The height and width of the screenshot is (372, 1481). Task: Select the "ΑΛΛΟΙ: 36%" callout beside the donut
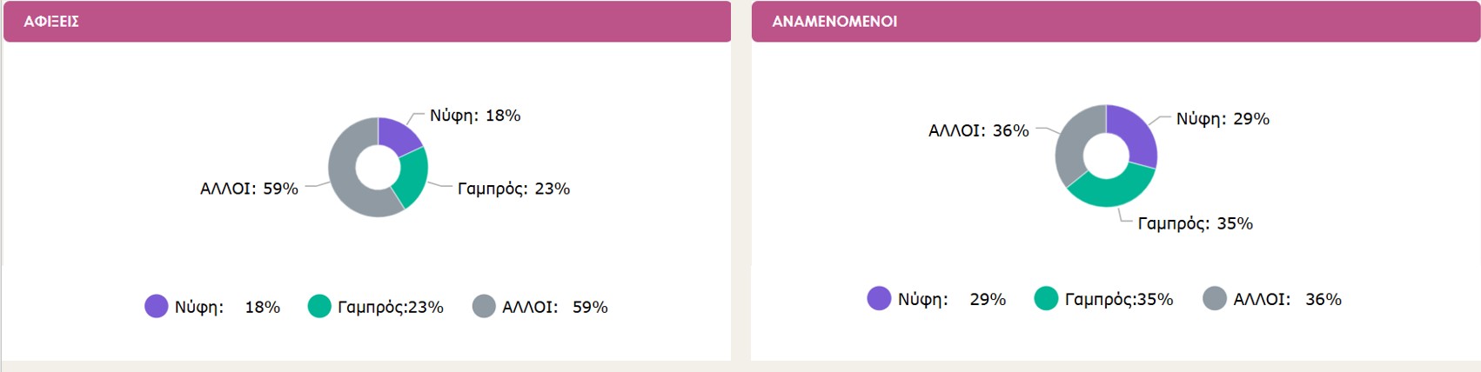tap(979, 130)
